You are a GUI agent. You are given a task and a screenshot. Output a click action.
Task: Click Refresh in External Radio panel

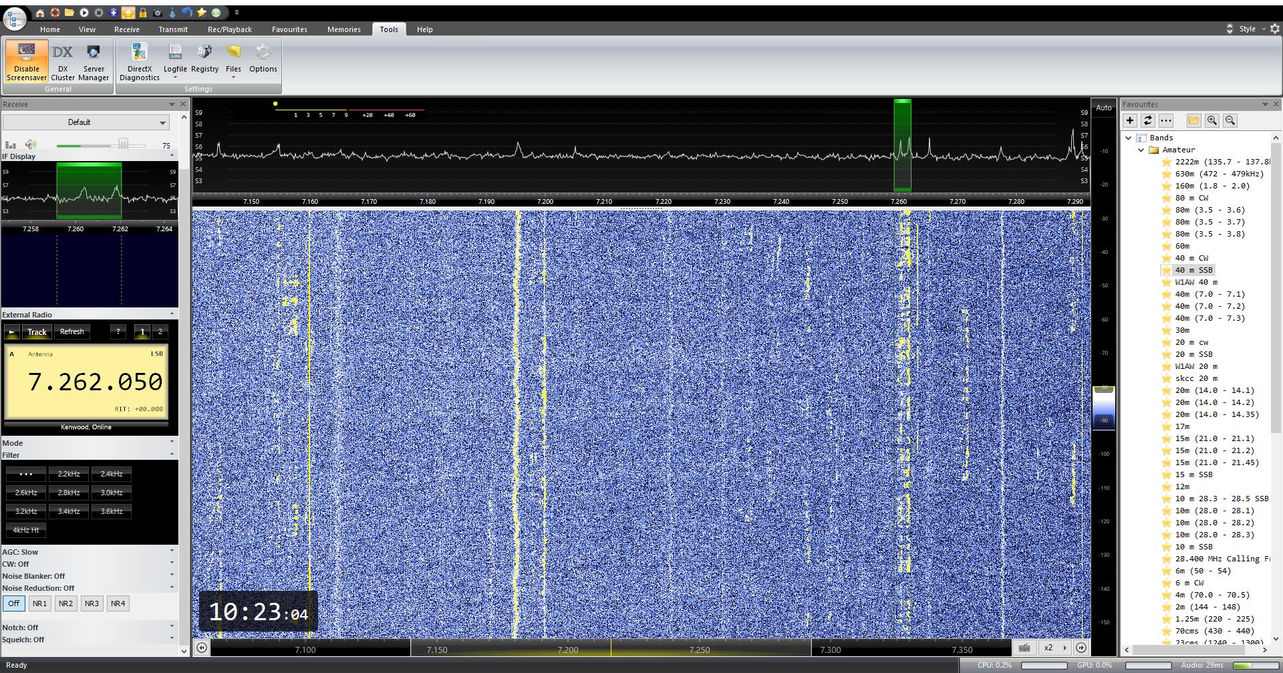click(x=72, y=331)
